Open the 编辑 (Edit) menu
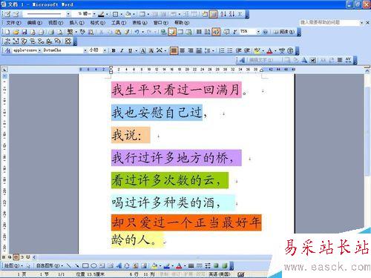Viewport: 371px width, 278px height. click(x=35, y=23)
